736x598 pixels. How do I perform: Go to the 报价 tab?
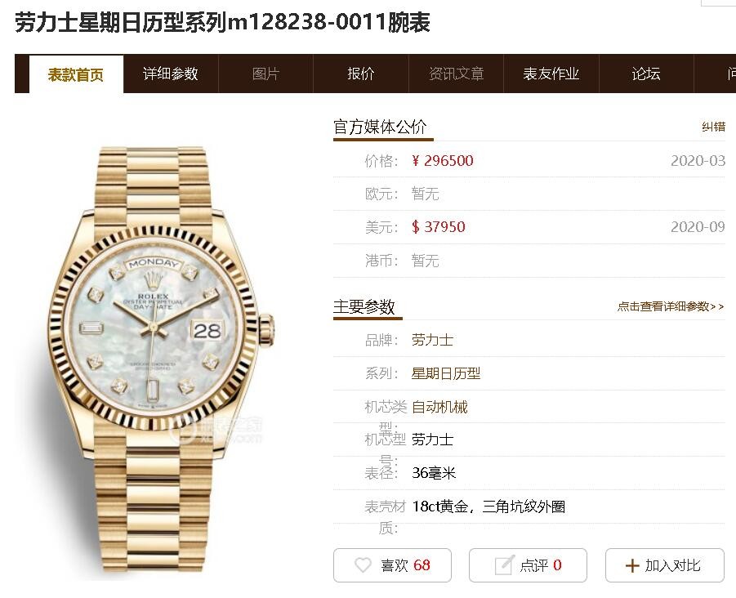click(x=361, y=74)
